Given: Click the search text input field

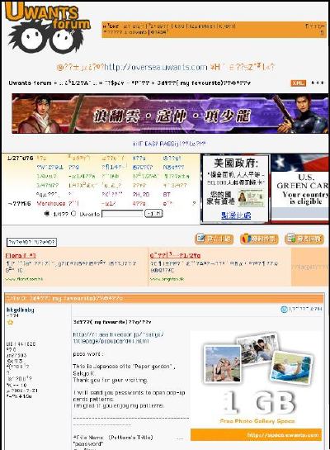Looking at the screenshot, I should [x=122, y=214].
